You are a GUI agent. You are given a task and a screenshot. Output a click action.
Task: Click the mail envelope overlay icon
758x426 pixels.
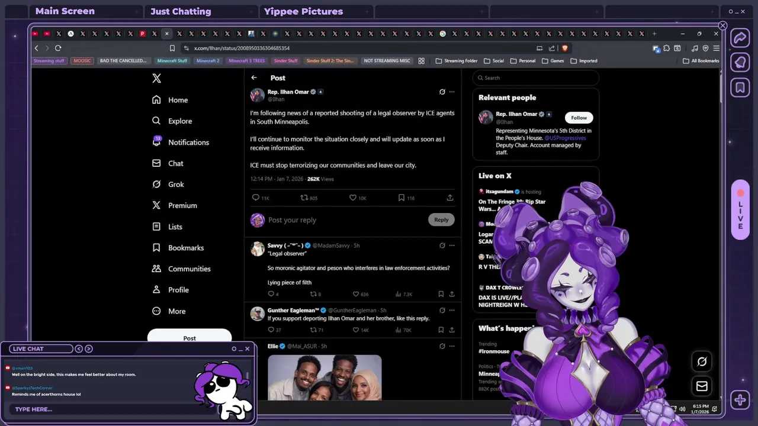tap(702, 386)
